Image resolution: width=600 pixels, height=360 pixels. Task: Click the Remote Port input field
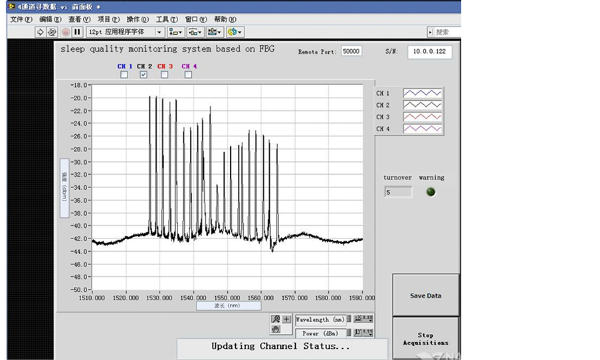(x=351, y=52)
